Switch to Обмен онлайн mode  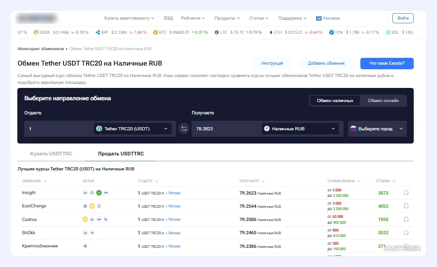click(383, 101)
